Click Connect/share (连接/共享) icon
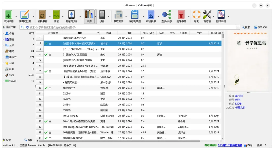The height and width of the screenshot is (150, 274). pos(166,15)
